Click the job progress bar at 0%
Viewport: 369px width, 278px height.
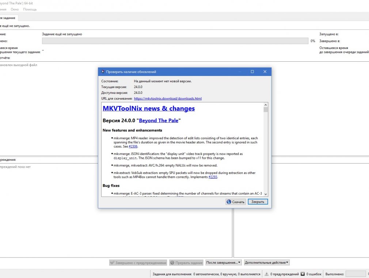175,41
